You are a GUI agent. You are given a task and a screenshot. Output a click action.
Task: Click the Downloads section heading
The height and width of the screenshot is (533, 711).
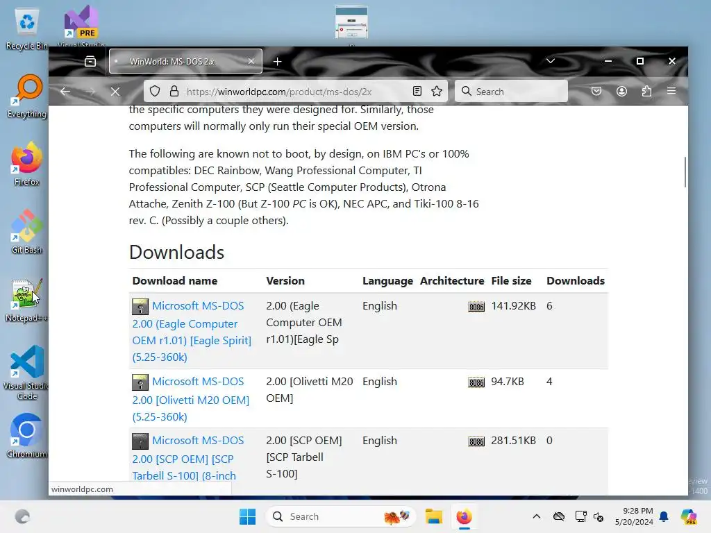point(176,253)
